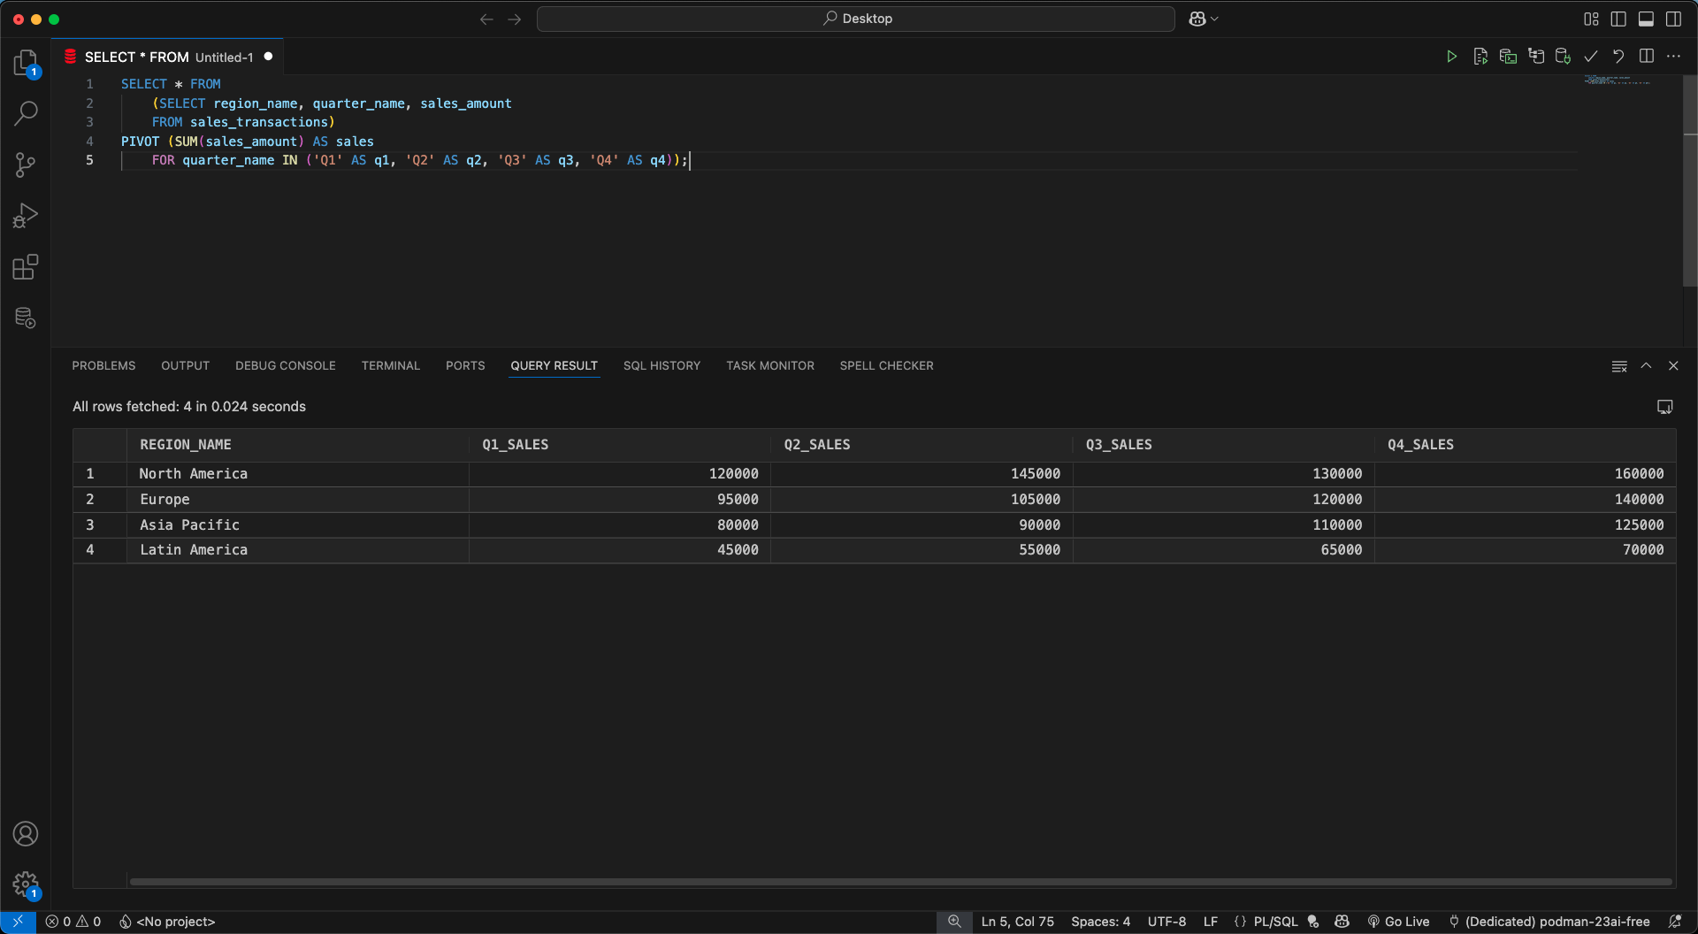Start Go Live server from status bar

[1398, 922]
